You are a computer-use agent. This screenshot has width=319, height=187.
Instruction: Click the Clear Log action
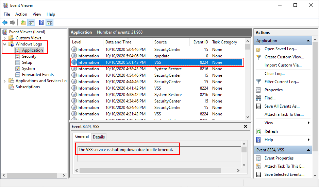click(274, 74)
